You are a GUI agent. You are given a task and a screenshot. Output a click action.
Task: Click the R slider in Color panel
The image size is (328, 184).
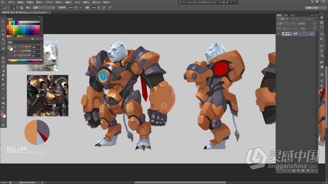pos(24,47)
